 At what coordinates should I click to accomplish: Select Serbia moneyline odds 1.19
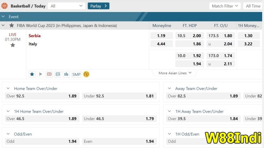pyautogui.click(x=161, y=36)
